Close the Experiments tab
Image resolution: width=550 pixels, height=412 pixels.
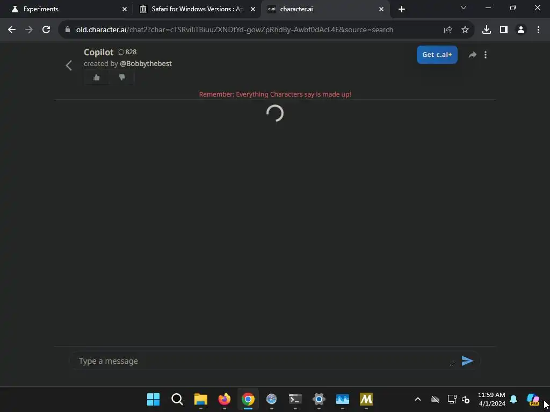tap(124, 9)
